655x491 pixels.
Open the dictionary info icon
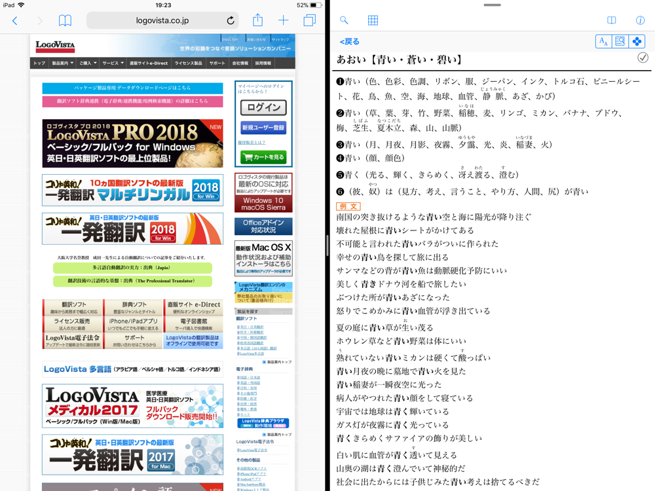coord(640,20)
